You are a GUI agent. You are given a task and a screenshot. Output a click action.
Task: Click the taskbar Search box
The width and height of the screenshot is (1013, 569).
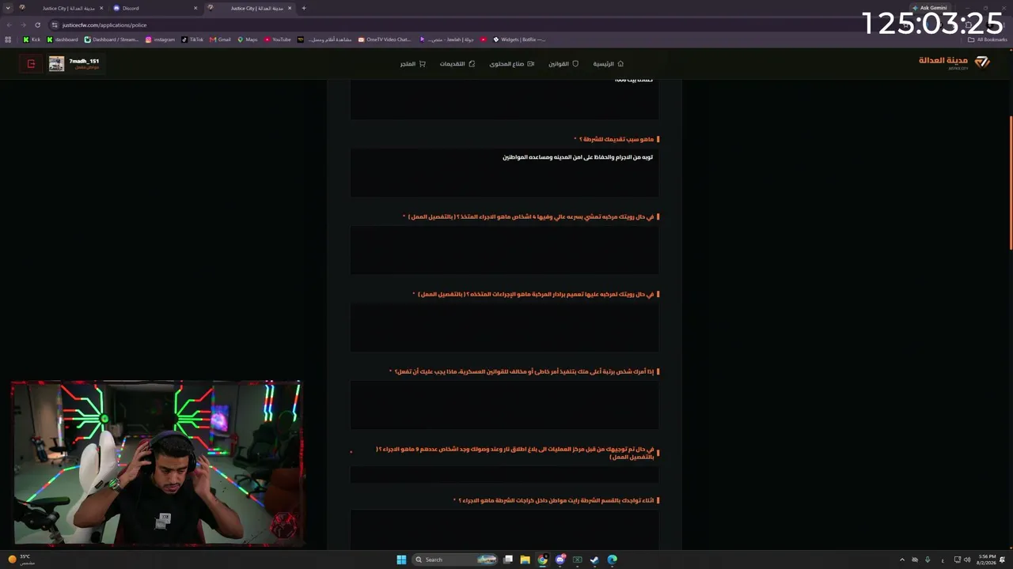click(x=456, y=560)
